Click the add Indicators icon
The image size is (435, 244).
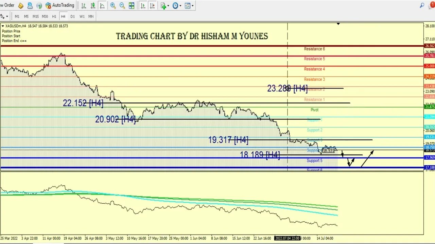tap(163, 5)
